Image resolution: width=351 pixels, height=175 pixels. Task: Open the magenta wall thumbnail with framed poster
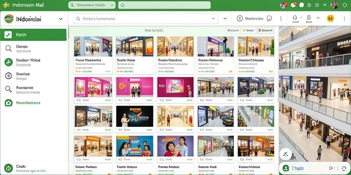pyautogui.click(x=175, y=87)
